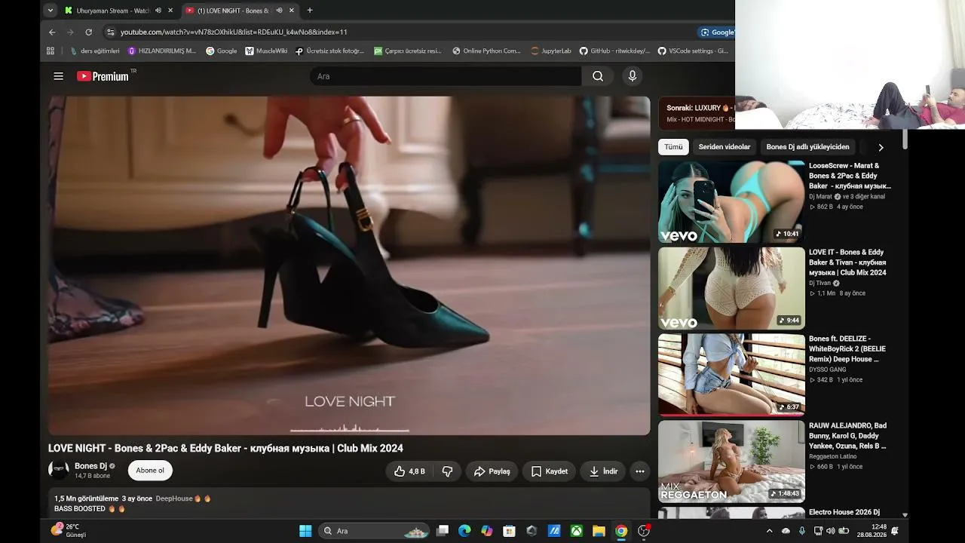Open a new browser tab

click(x=310, y=11)
